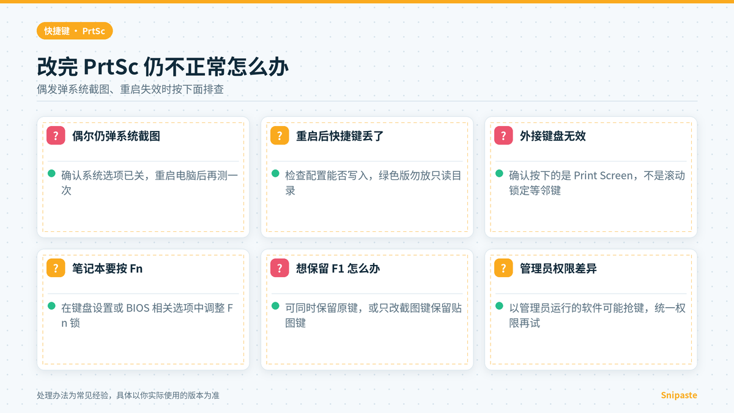Click the question icon beside 外接键盘无效
The image size is (734, 413).
pos(503,136)
